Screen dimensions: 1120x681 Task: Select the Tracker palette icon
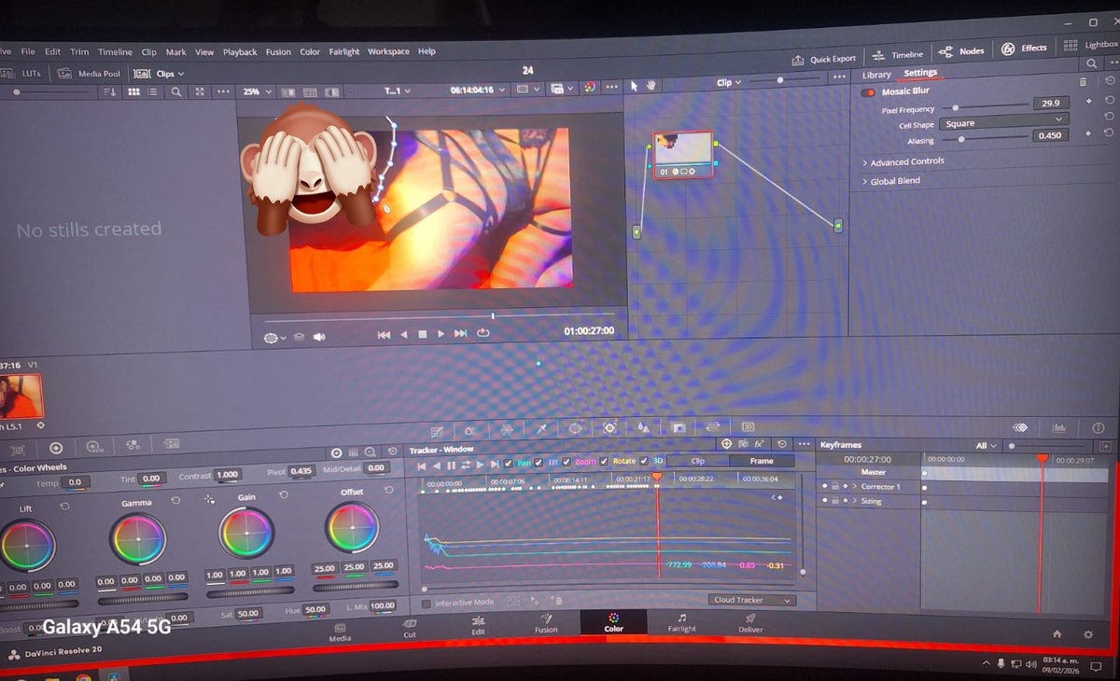pos(609,427)
